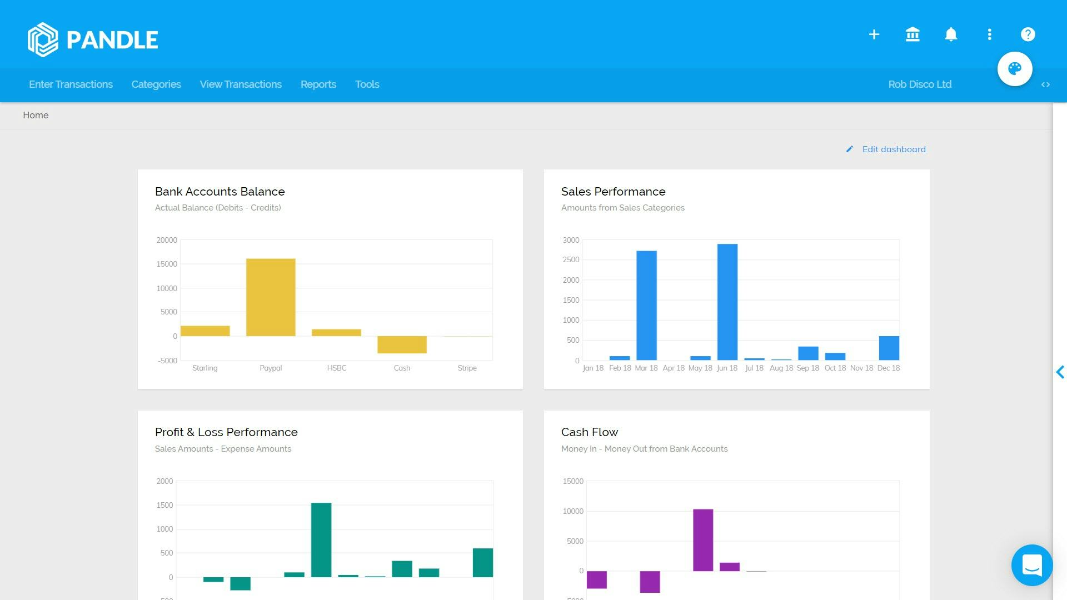Expand the right side panel chevron

tap(1060, 372)
